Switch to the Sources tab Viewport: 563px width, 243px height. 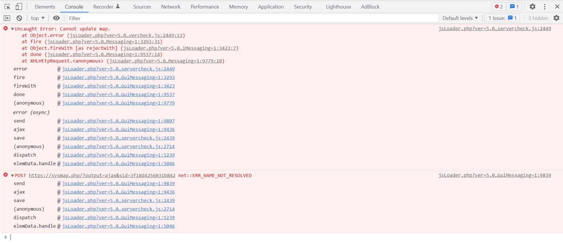(x=142, y=7)
